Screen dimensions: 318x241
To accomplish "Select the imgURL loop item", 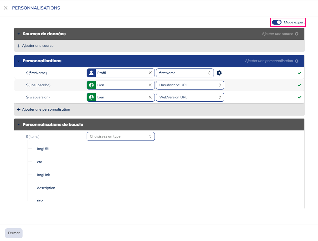I will 44,149.
